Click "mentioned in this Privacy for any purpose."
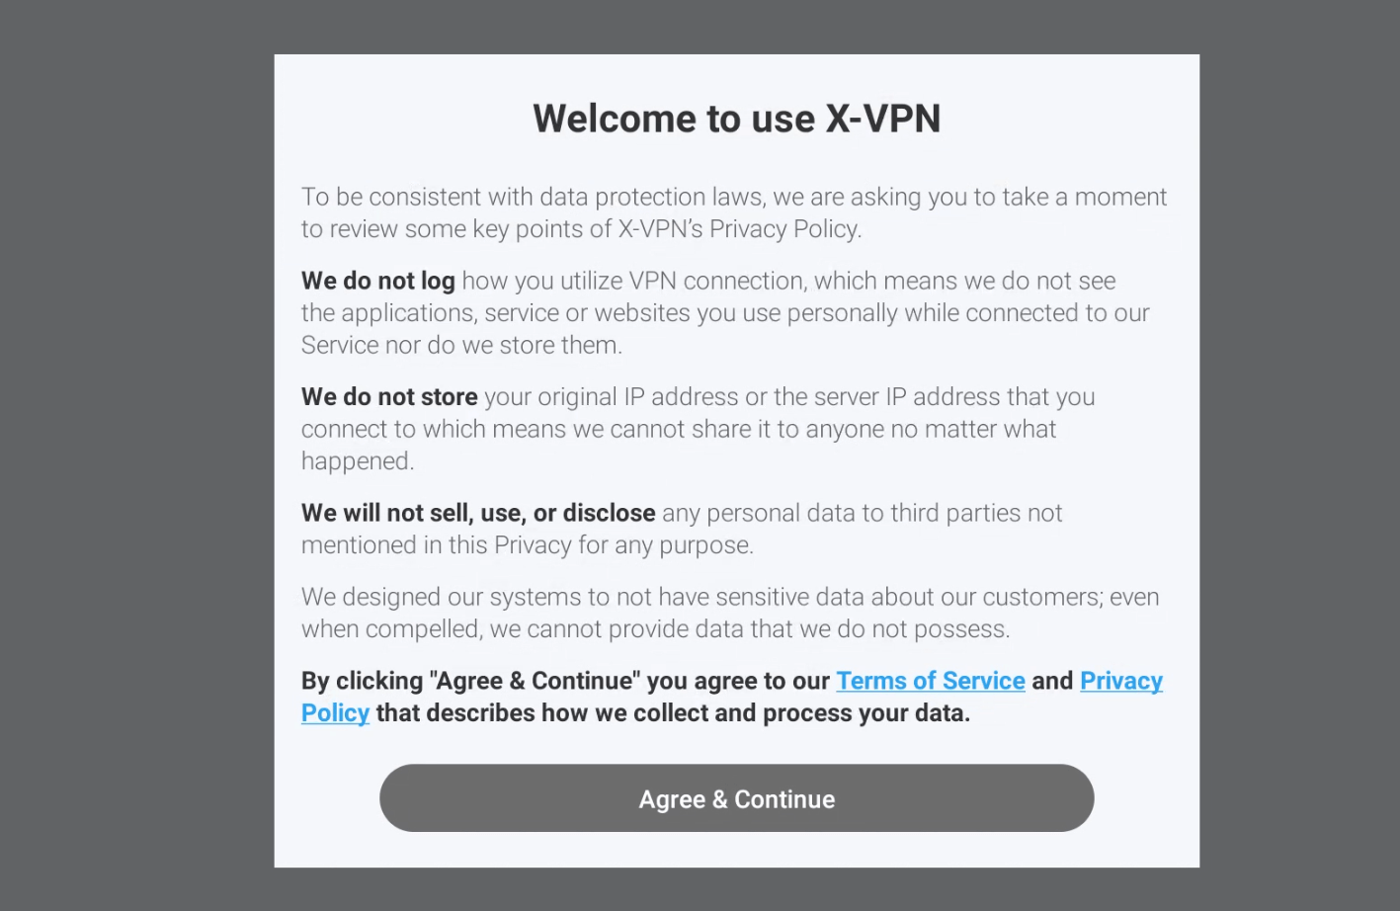 [527, 545]
